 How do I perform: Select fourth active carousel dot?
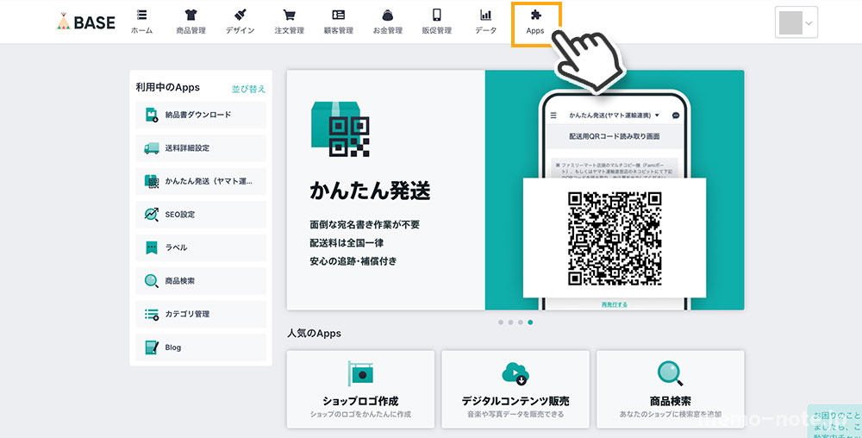(530, 322)
